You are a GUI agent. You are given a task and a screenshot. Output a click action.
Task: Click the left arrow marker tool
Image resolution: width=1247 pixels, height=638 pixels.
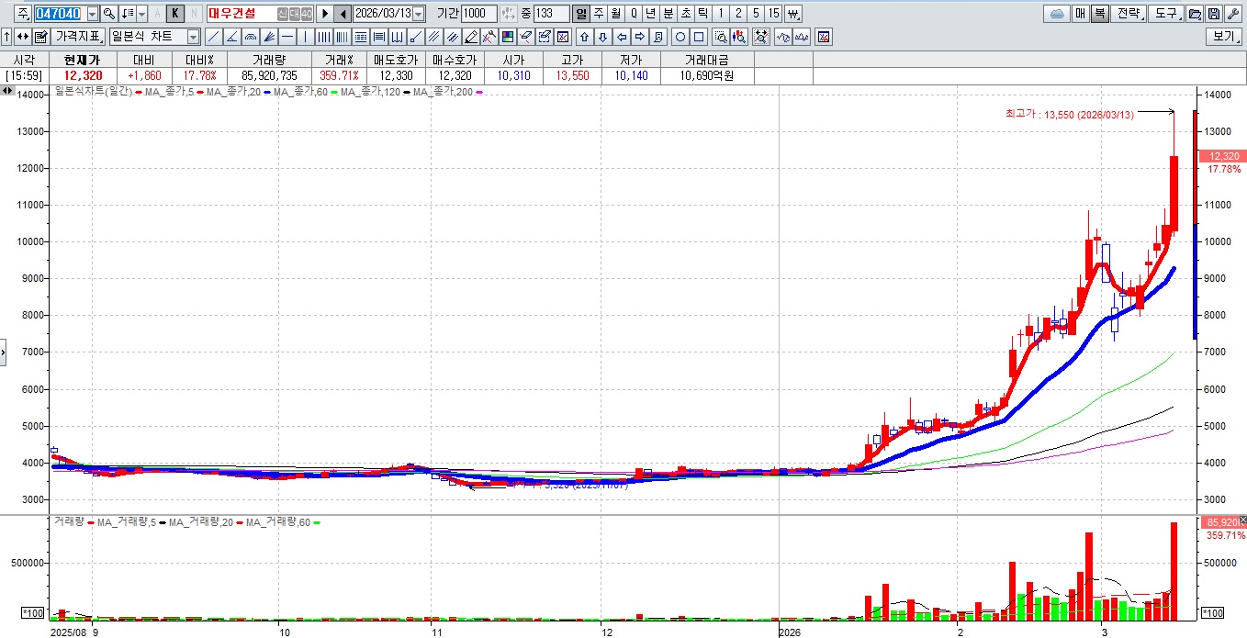click(622, 37)
